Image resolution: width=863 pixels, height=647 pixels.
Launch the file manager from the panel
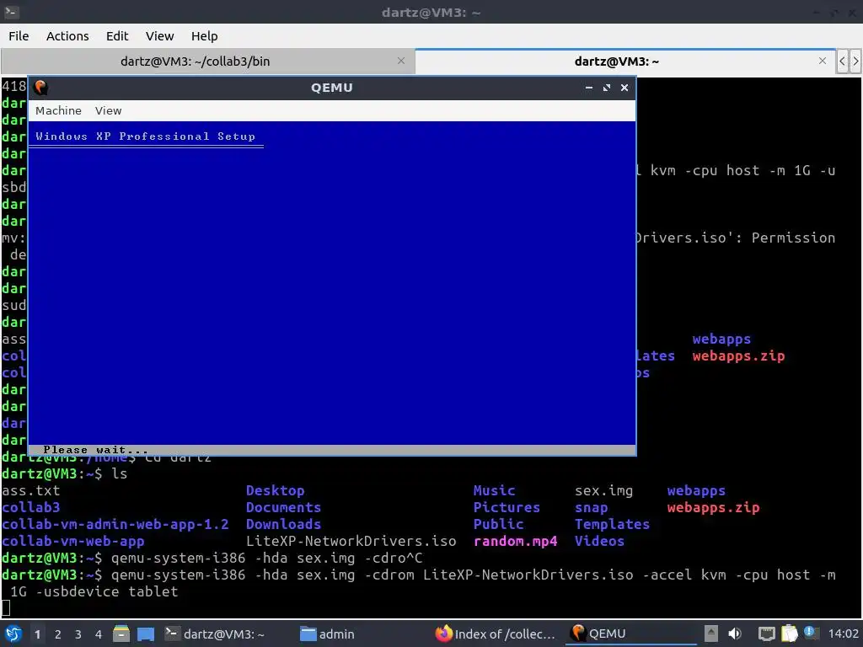(x=121, y=634)
